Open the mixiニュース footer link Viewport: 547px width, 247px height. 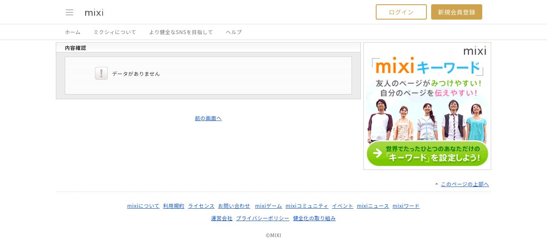pos(373,206)
